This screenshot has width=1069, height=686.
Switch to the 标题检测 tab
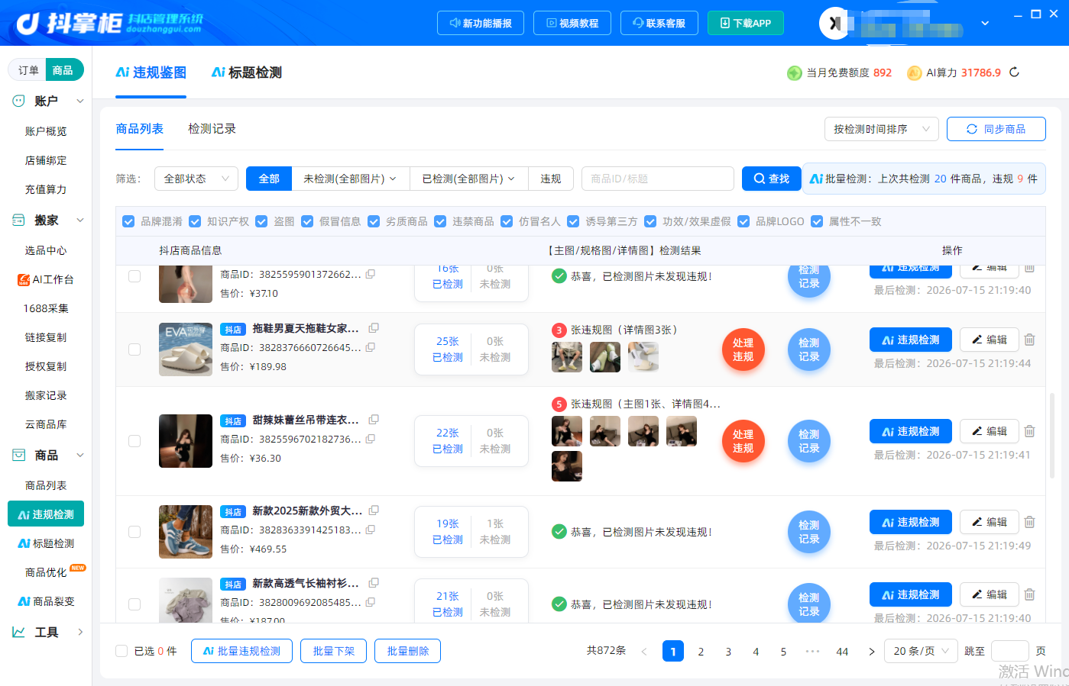(247, 72)
